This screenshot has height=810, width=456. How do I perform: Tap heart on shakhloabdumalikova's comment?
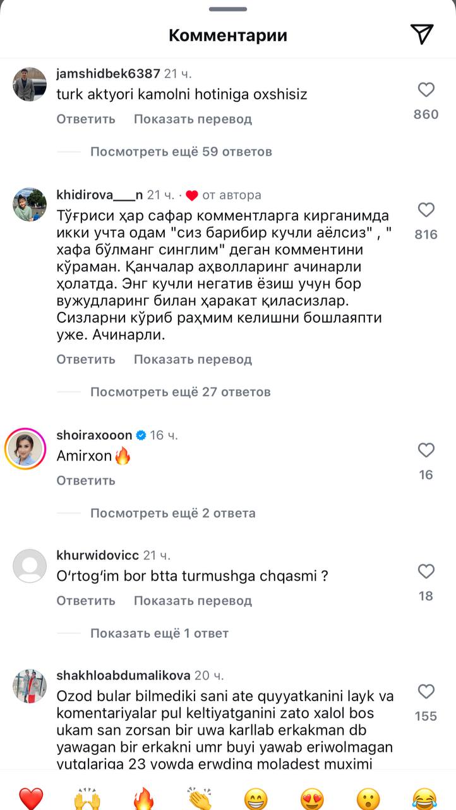click(x=426, y=691)
